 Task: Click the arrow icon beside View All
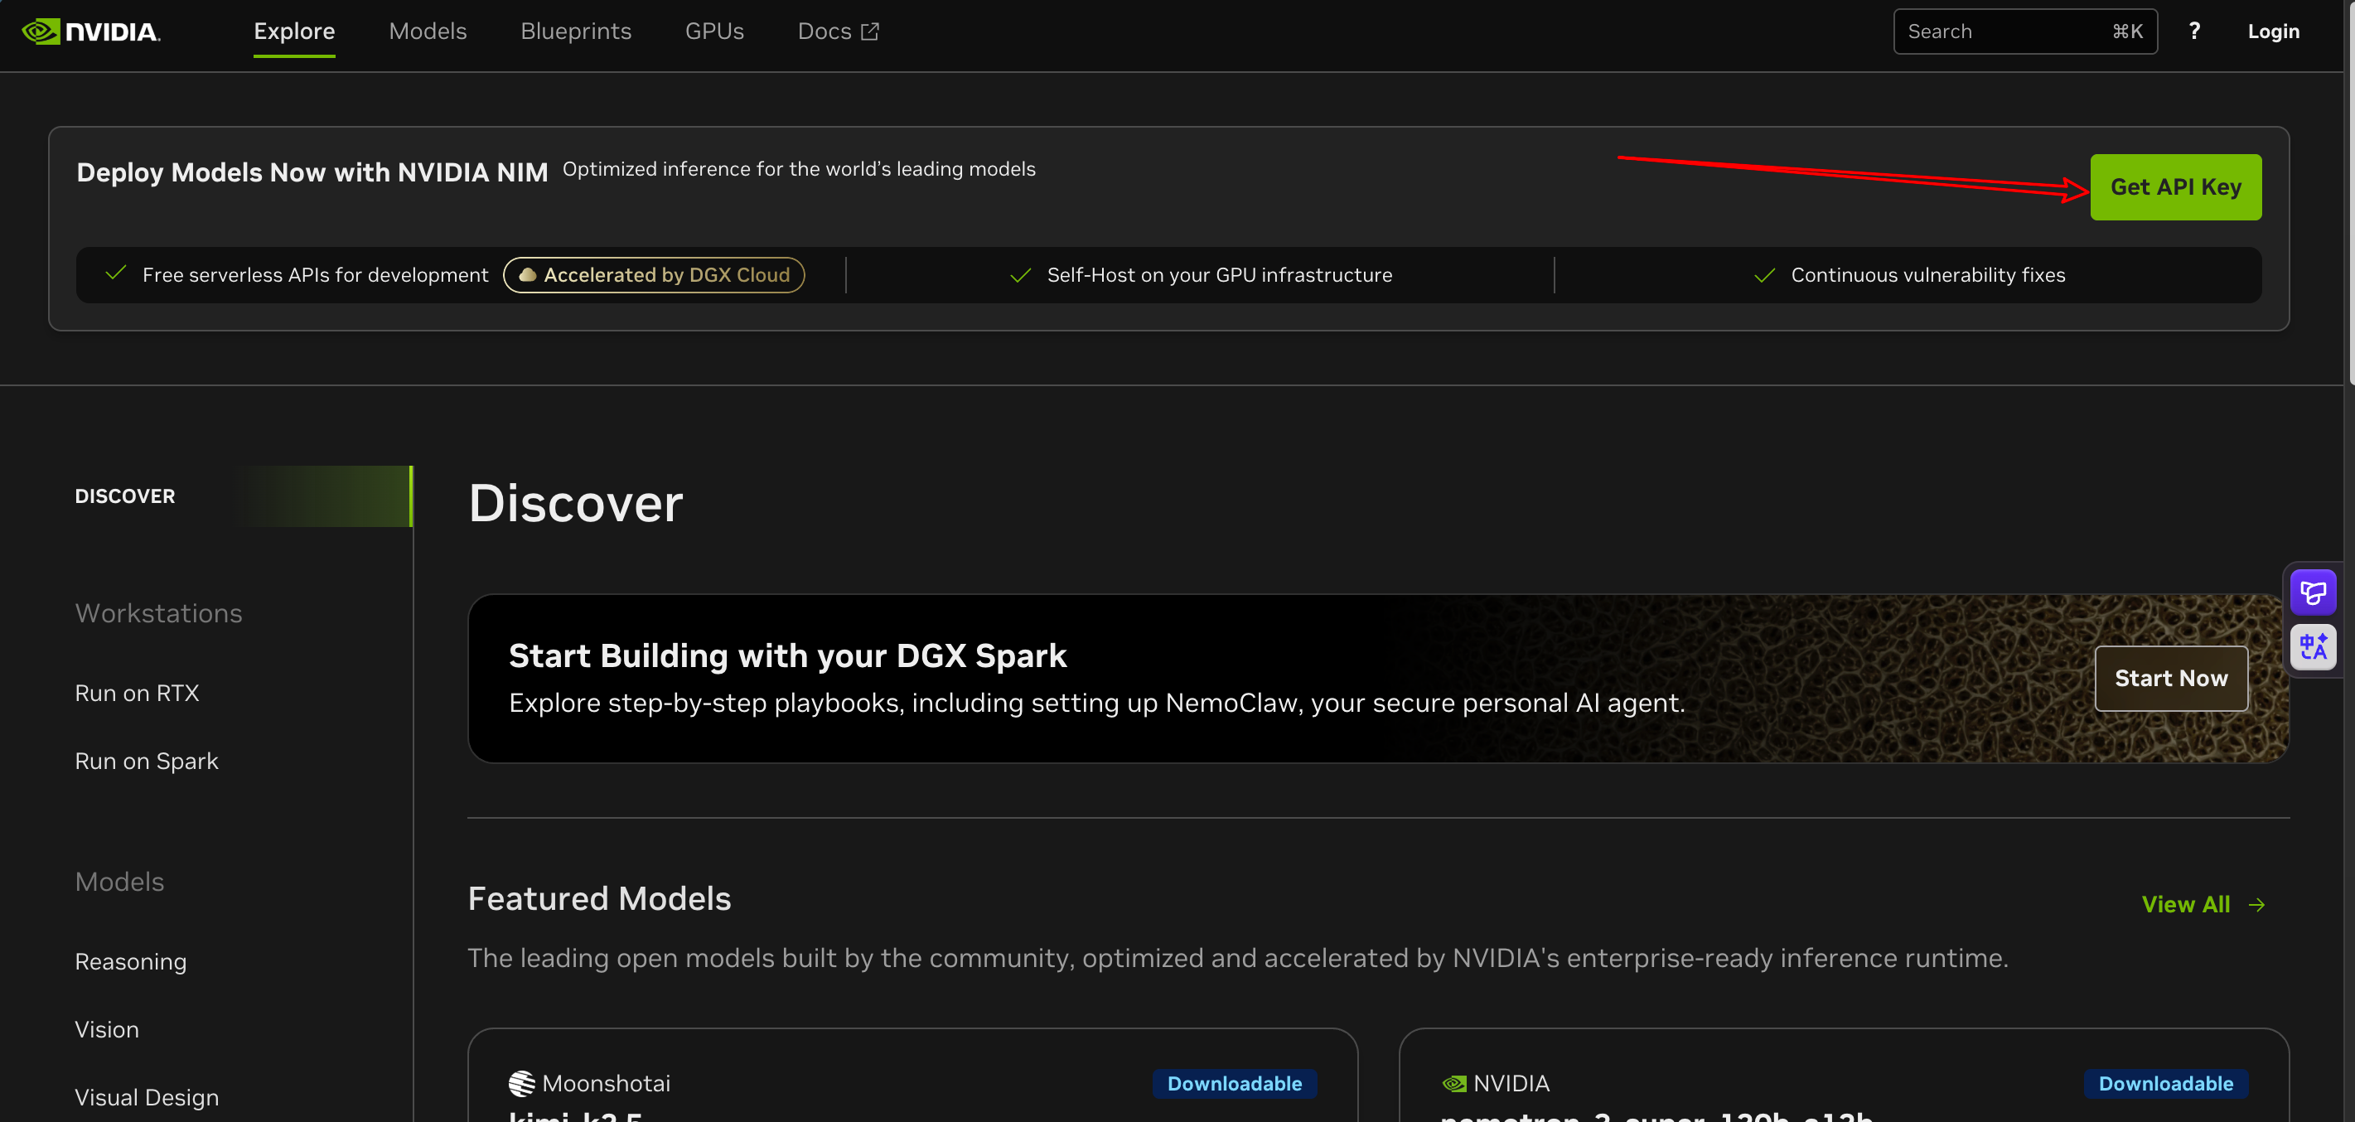pyautogui.click(x=2257, y=904)
